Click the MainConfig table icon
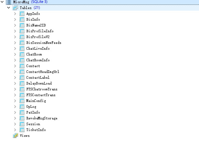This screenshot has height=142, width=199. pyautogui.click(x=22, y=101)
